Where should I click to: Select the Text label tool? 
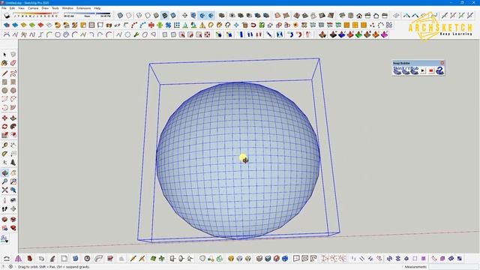13,154
